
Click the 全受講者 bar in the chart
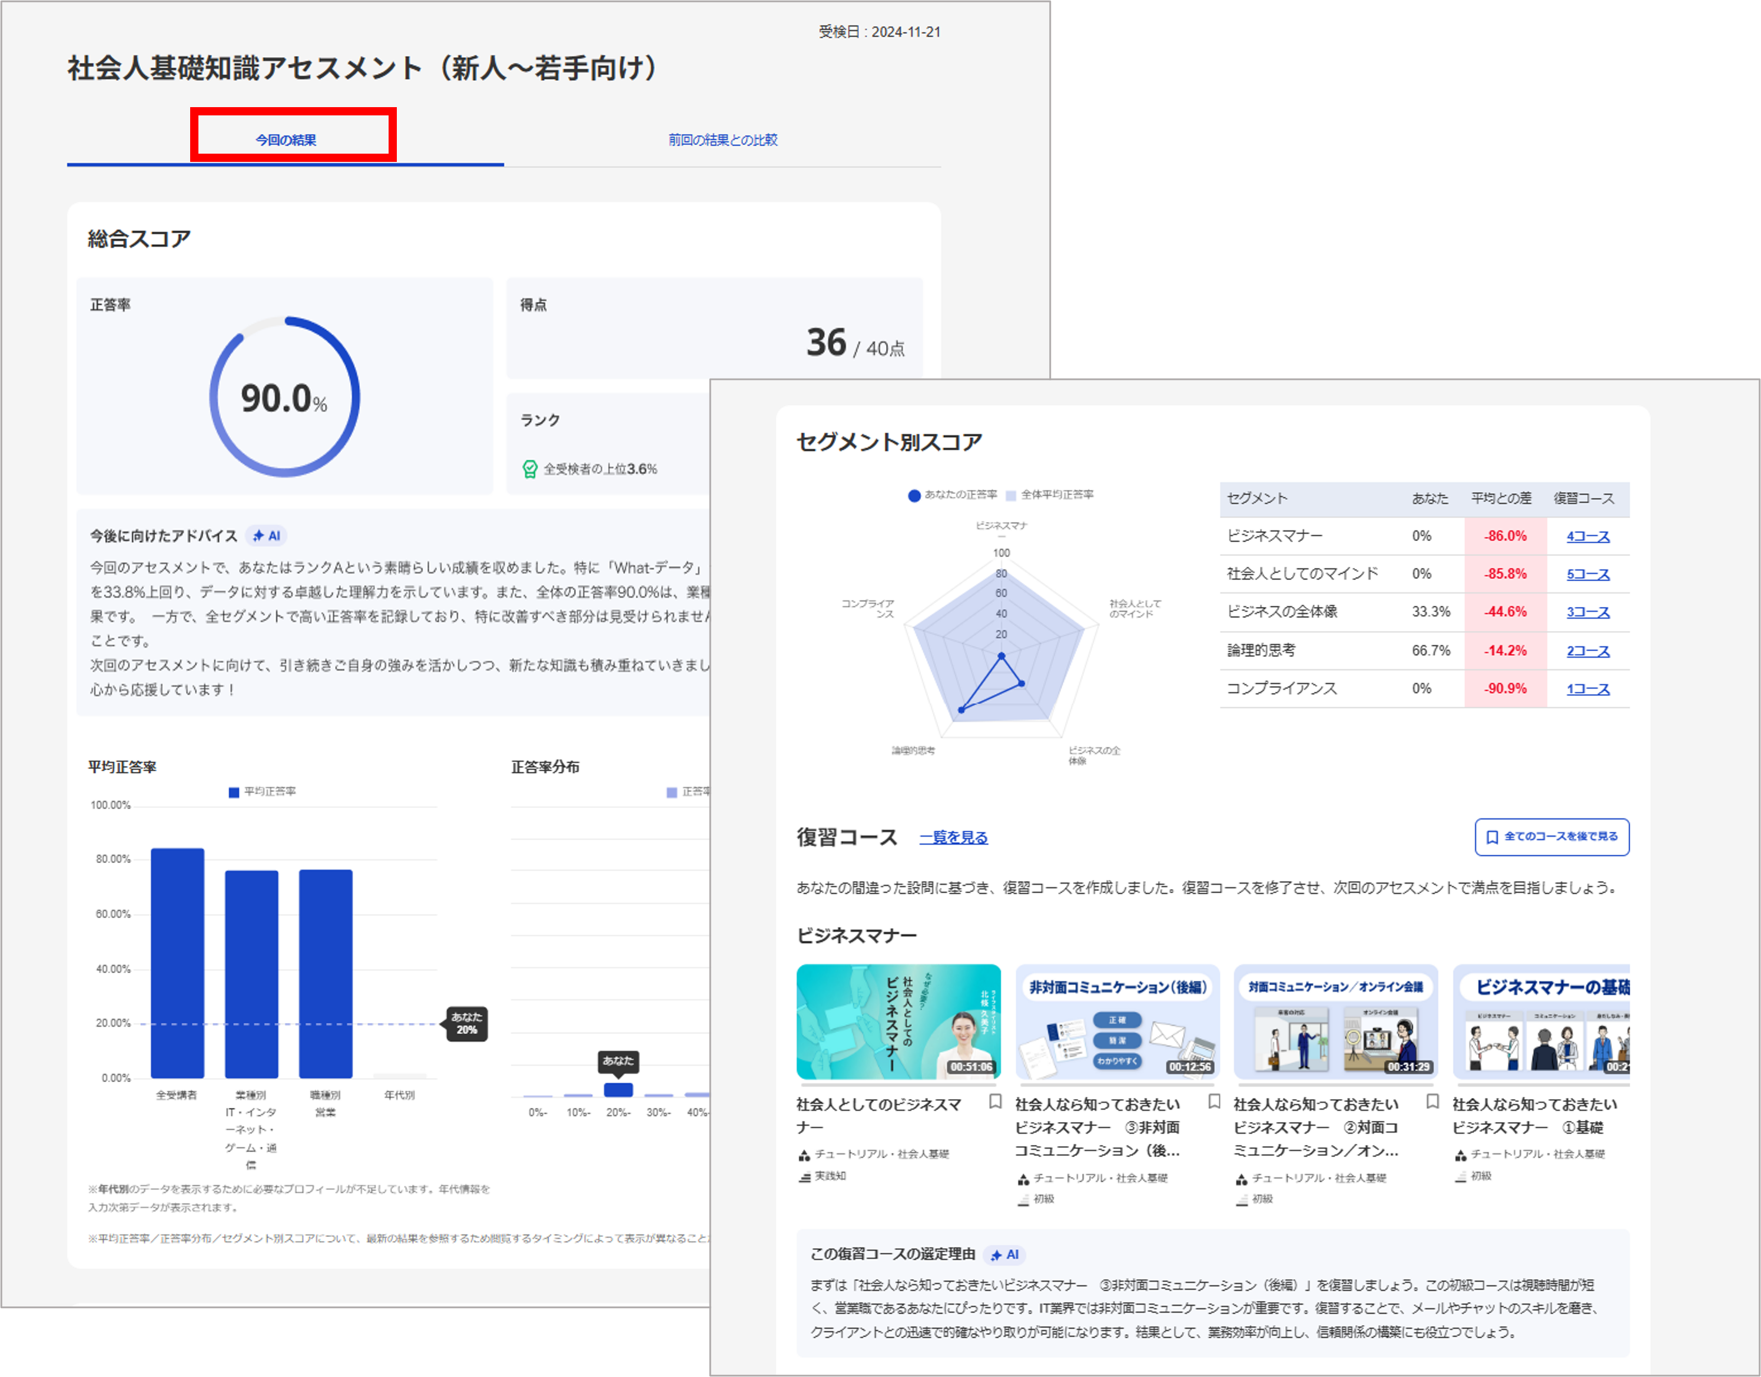[x=177, y=963]
